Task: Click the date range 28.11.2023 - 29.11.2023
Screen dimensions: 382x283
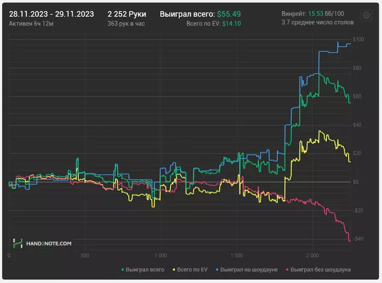Action: coord(51,14)
